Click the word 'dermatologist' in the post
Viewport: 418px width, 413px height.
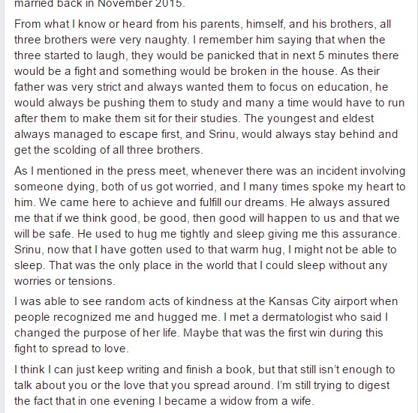(x=296, y=317)
